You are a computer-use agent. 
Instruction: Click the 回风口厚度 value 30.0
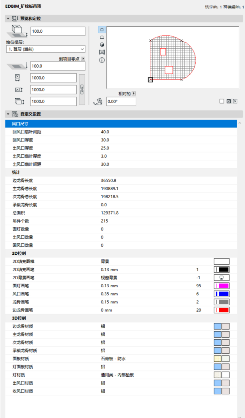[105, 140]
